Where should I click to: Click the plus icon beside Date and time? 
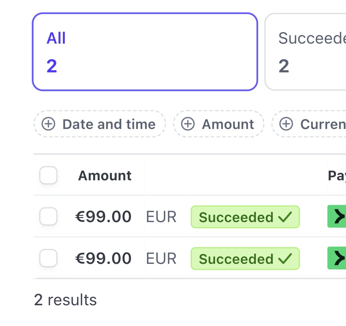[x=49, y=124]
